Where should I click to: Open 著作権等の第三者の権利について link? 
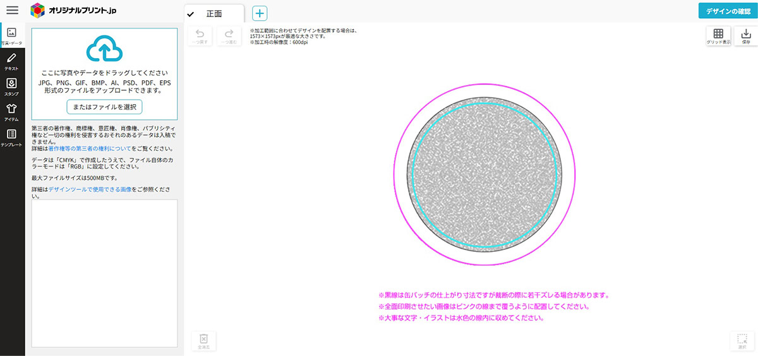click(x=90, y=149)
